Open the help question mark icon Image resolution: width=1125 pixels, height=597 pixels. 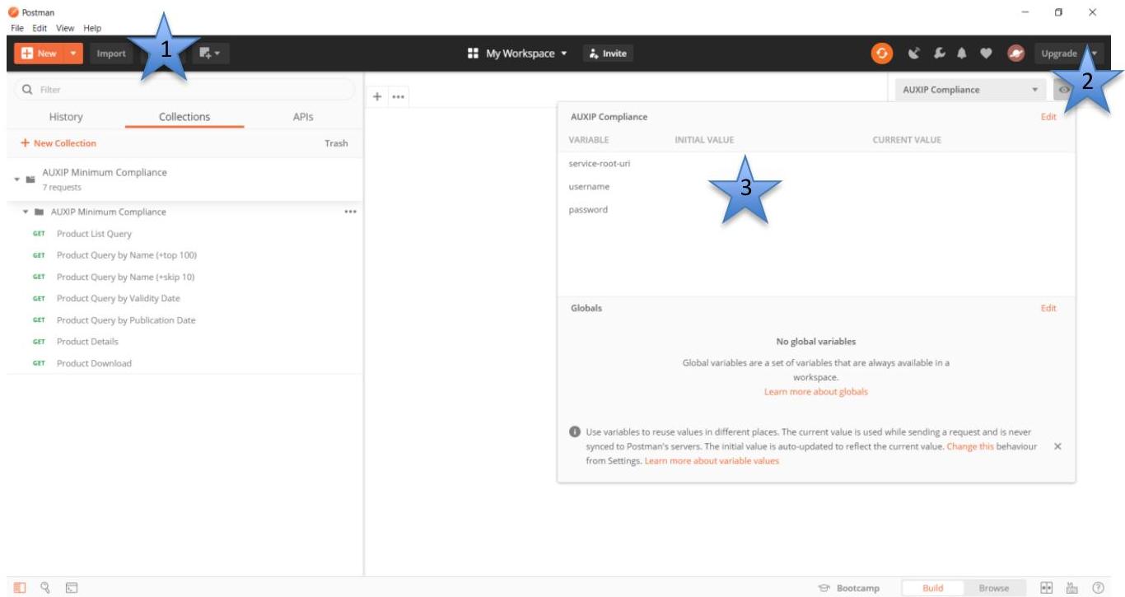pyautogui.click(x=1098, y=588)
